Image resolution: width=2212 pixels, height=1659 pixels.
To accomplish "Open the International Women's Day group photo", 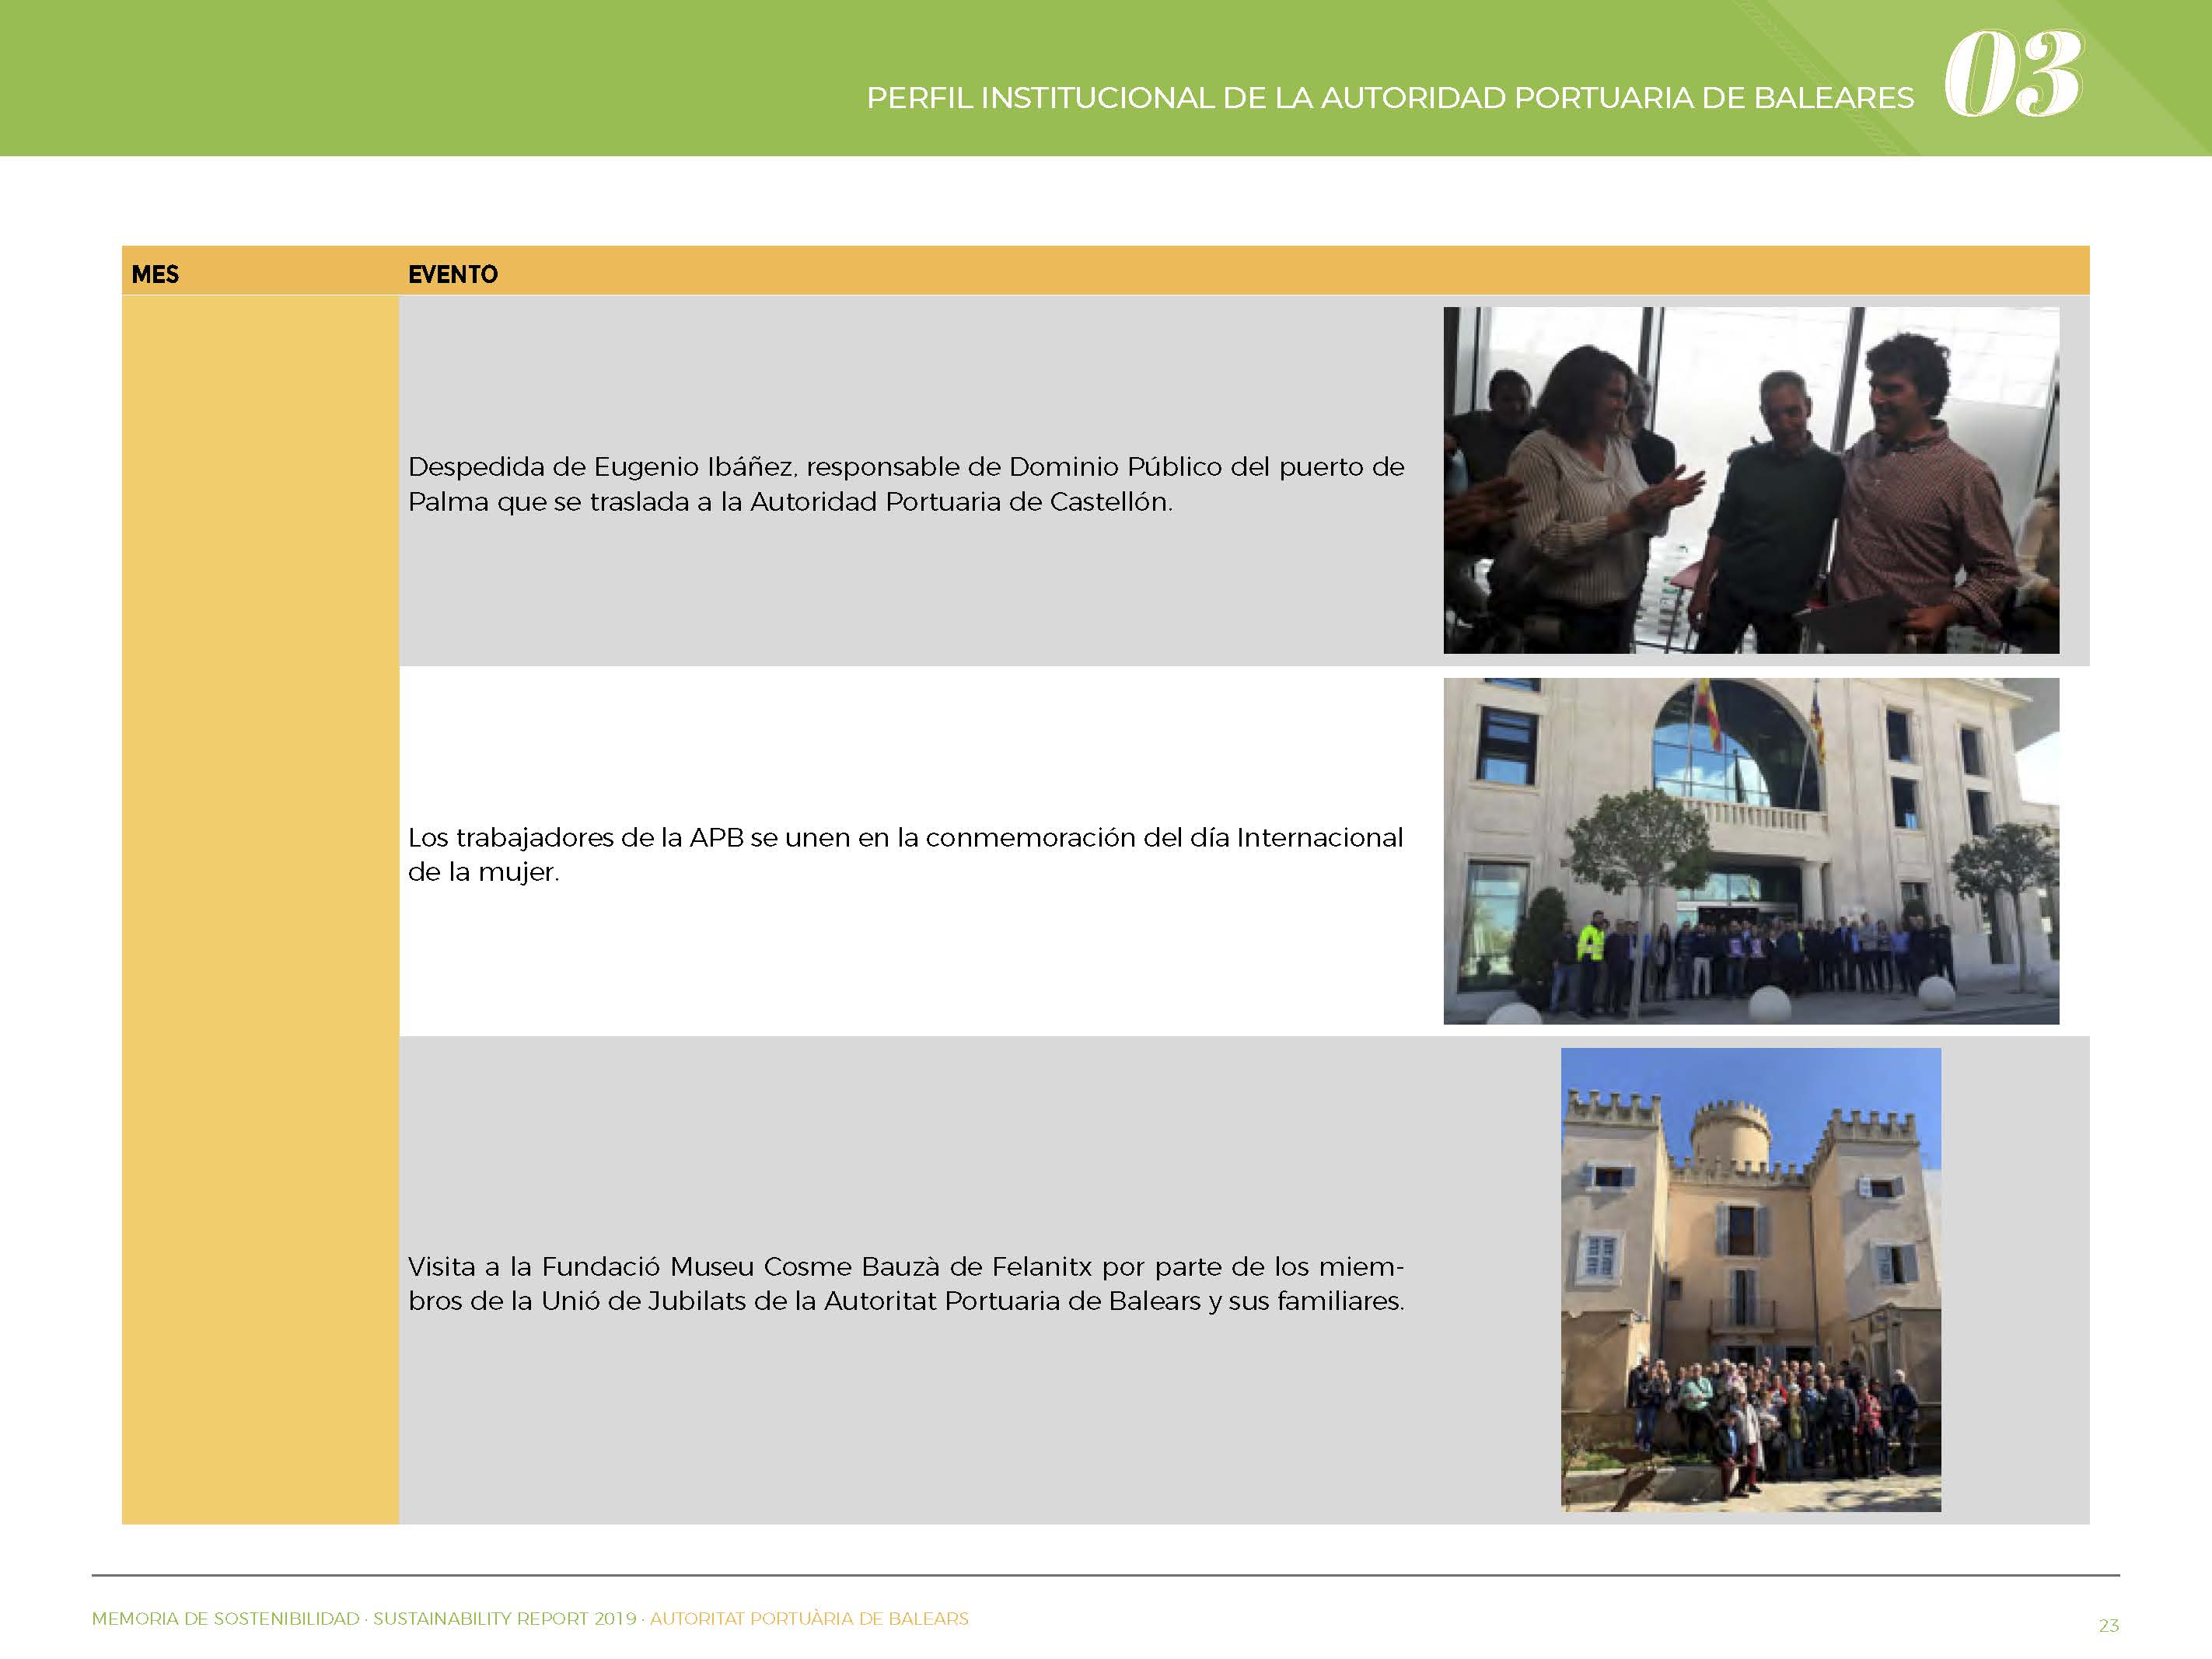I will (1751, 851).
